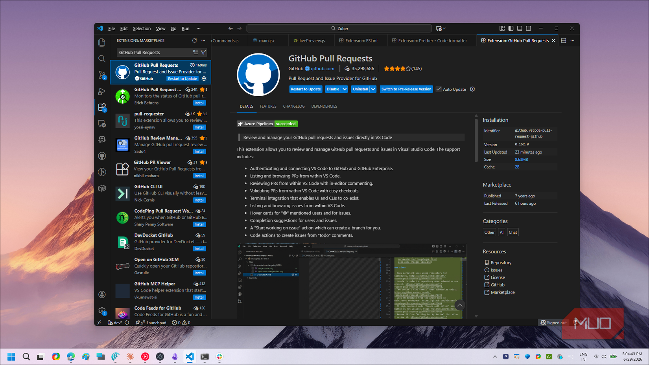This screenshot has width=649, height=365.
Task: Open the Windows Start menu
Action: pyautogui.click(x=11, y=356)
